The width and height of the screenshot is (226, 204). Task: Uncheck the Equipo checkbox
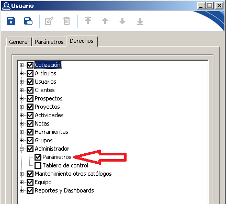(30, 182)
